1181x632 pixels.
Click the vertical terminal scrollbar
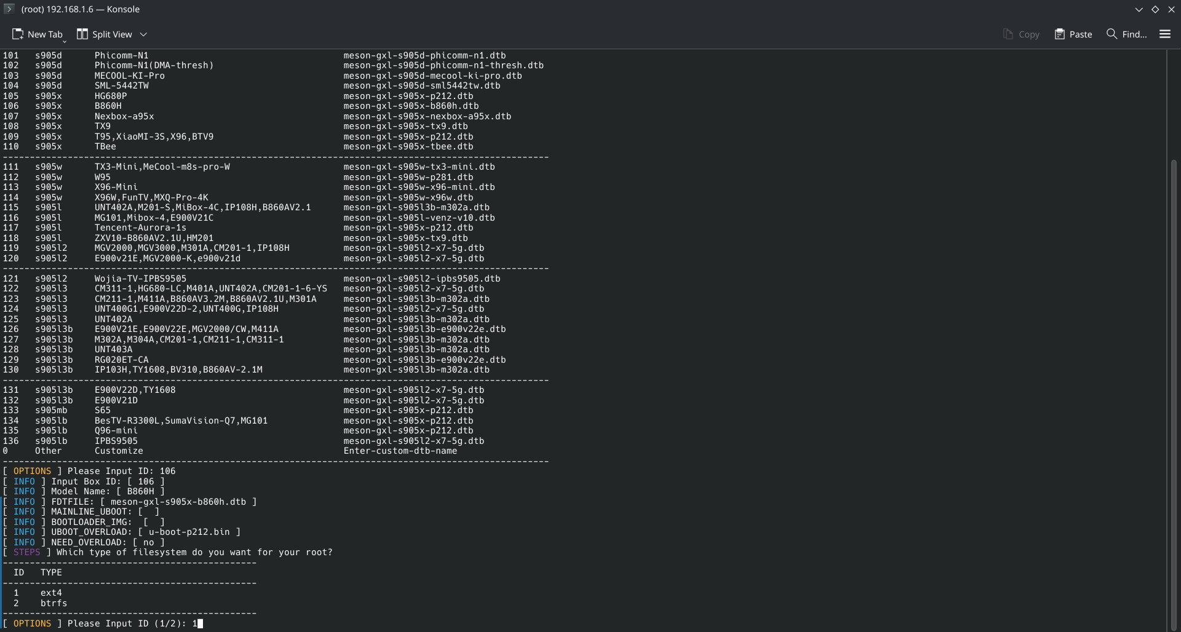(x=1174, y=393)
